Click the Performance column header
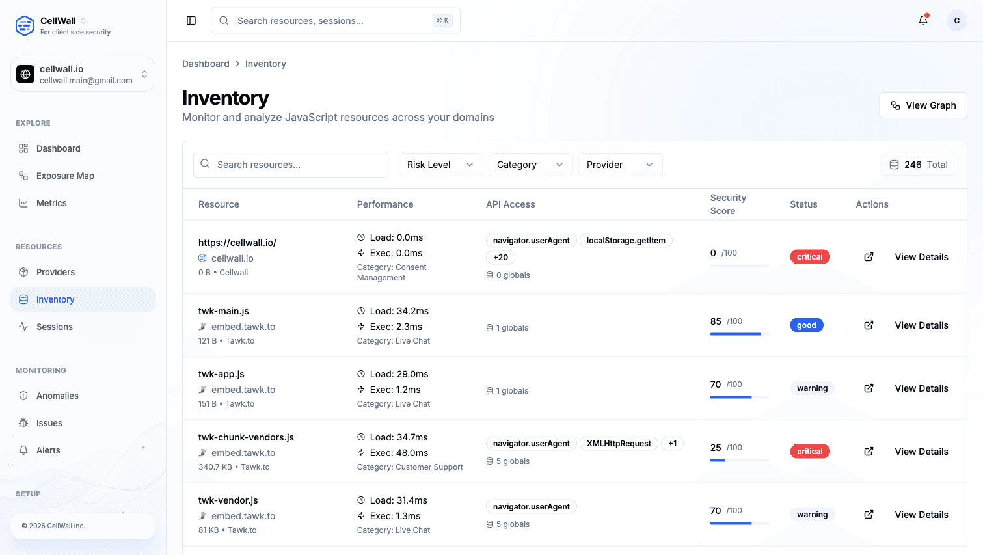The height and width of the screenshot is (555, 983). point(385,204)
